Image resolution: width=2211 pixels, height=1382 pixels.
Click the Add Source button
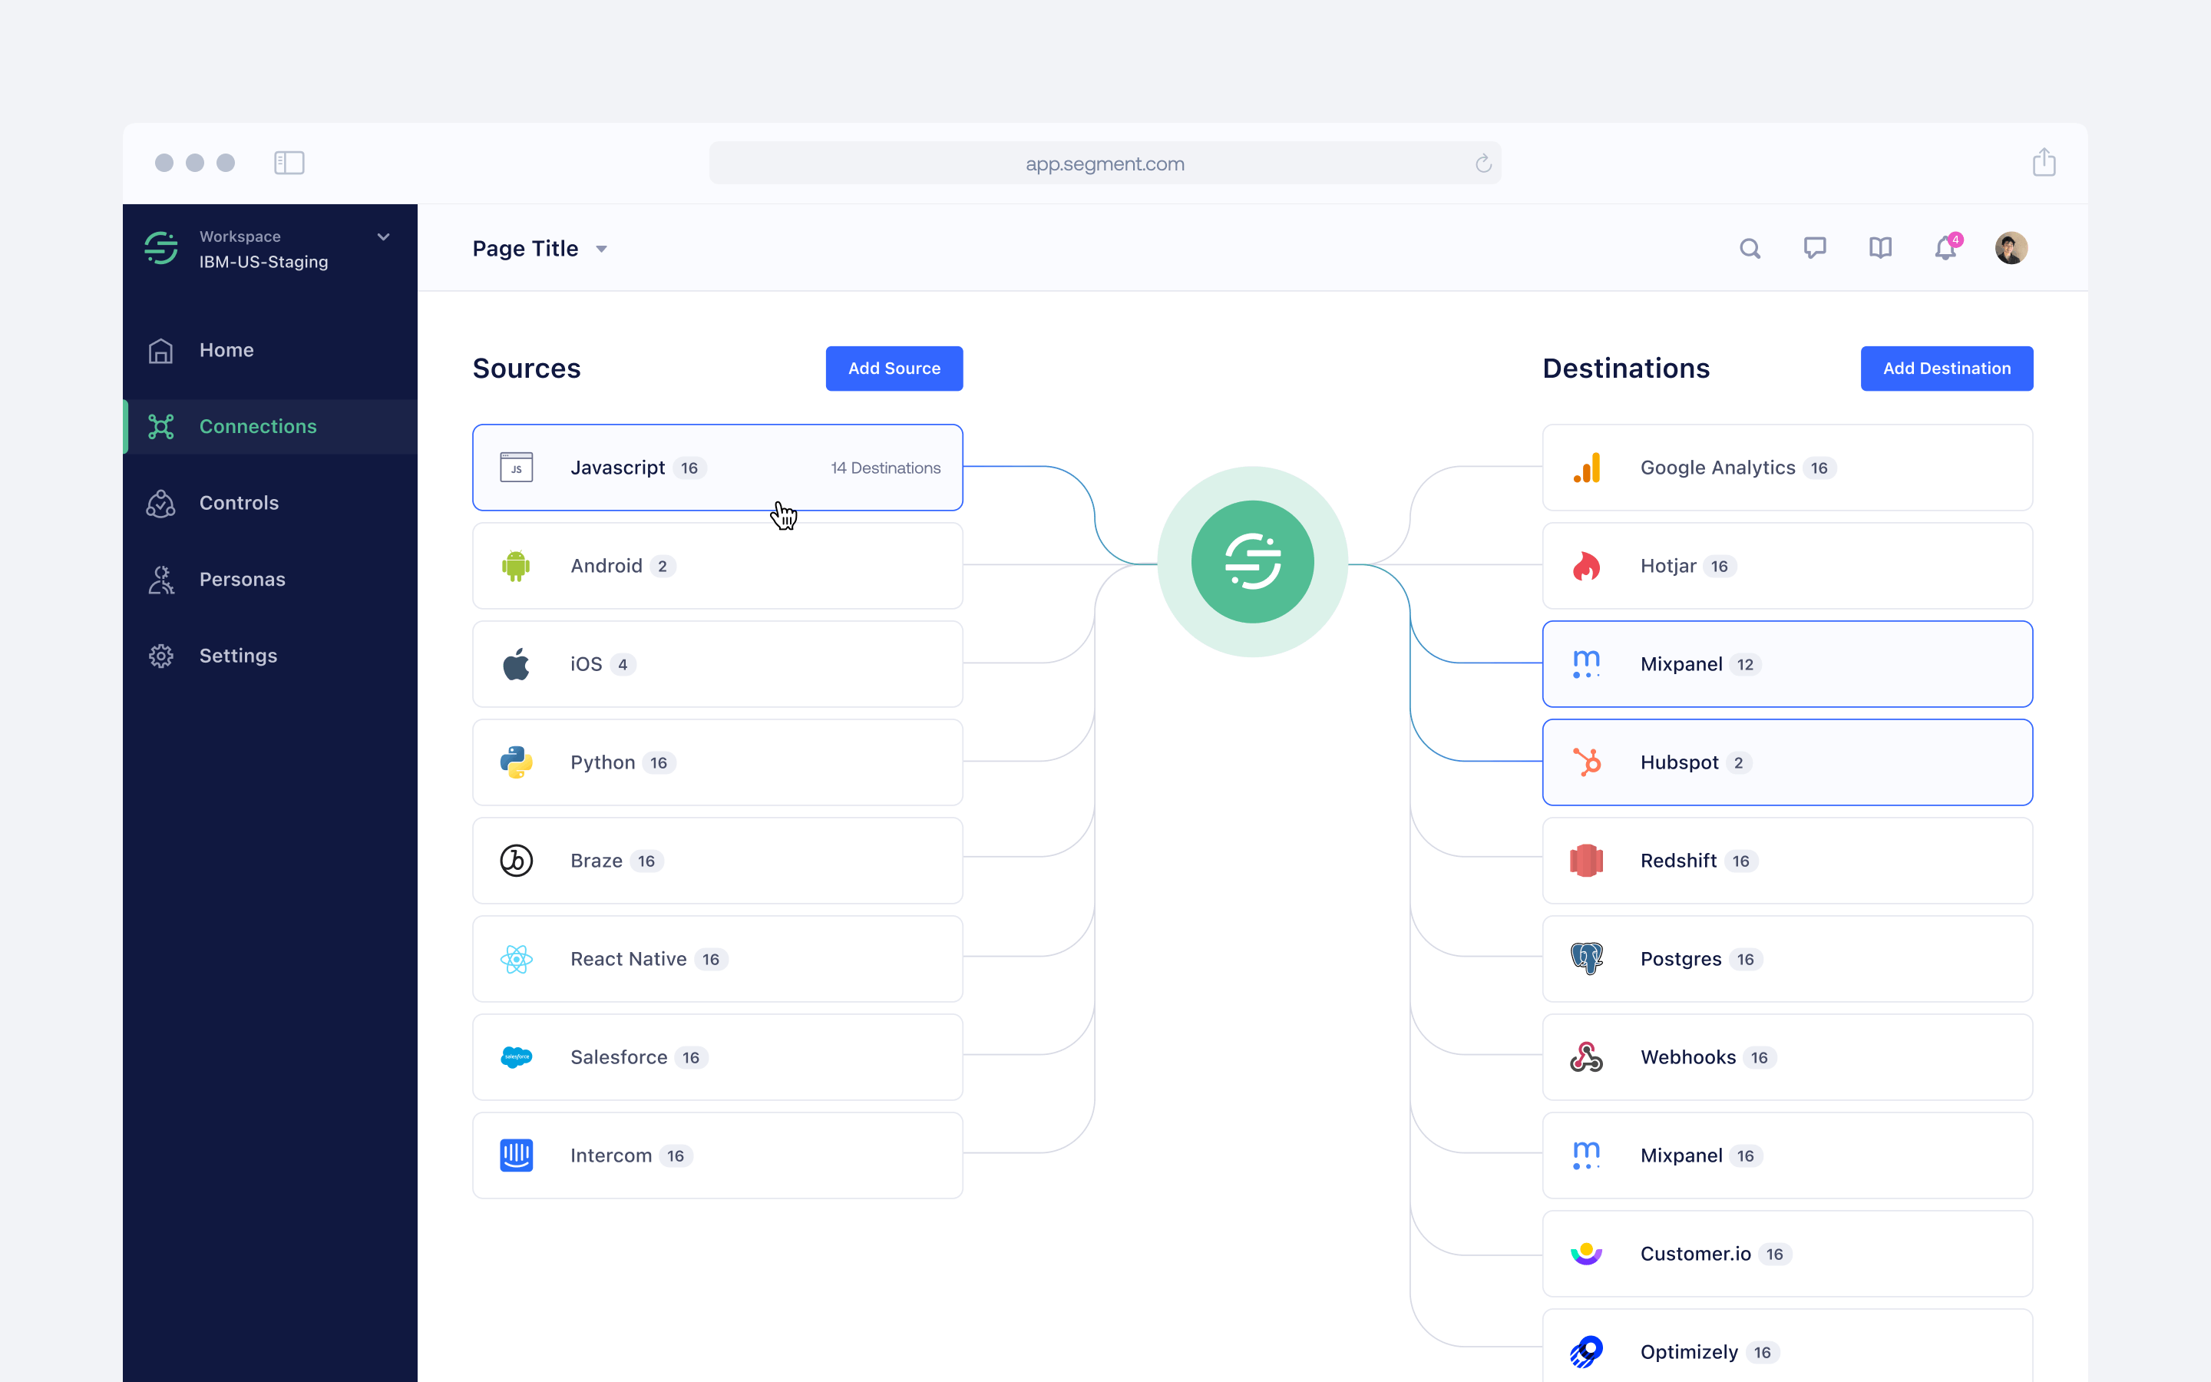pyautogui.click(x=894, y=369)
